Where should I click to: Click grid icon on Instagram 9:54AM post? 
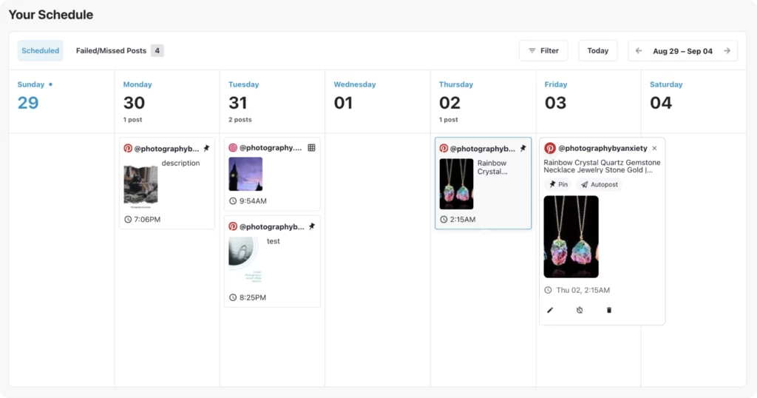(x=311, y=148)
